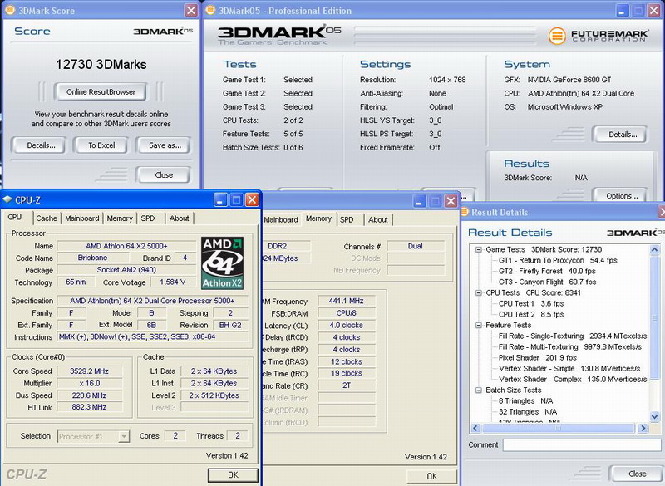
Task: Click the Result Details title bar icon
Action: [x=465, y=212]
